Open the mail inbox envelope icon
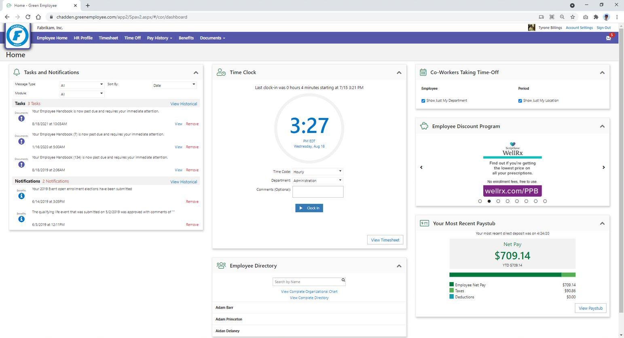624x338 pixels. coord(608,38)
